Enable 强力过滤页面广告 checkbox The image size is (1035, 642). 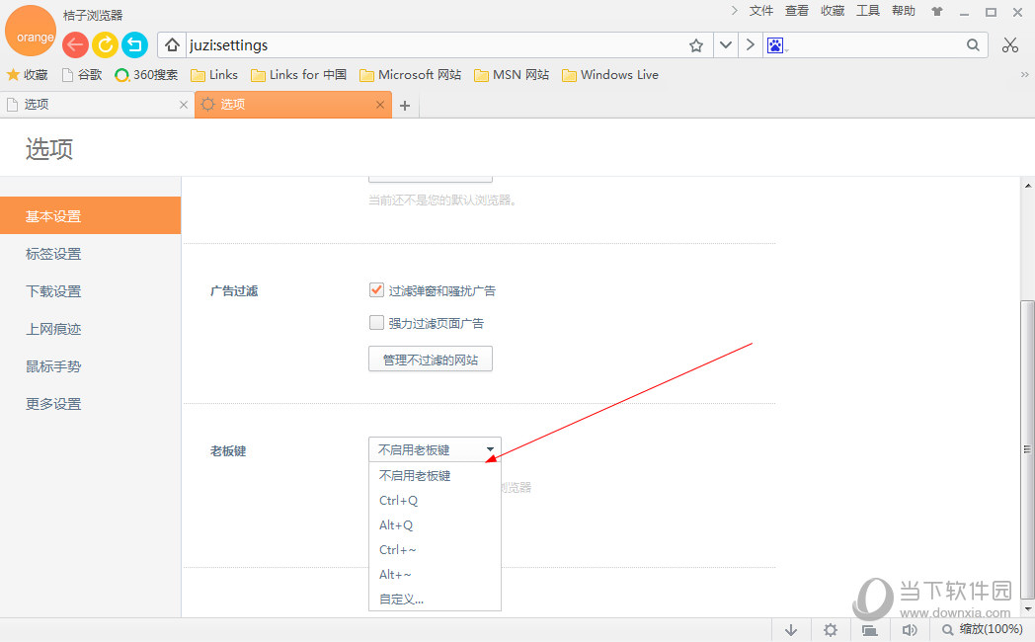376,322
